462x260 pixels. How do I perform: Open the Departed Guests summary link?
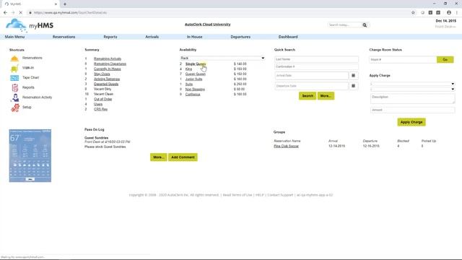106,84
